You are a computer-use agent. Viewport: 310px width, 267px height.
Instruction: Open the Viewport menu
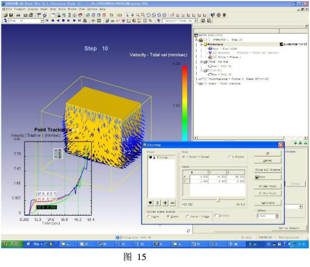pos(20,9)
